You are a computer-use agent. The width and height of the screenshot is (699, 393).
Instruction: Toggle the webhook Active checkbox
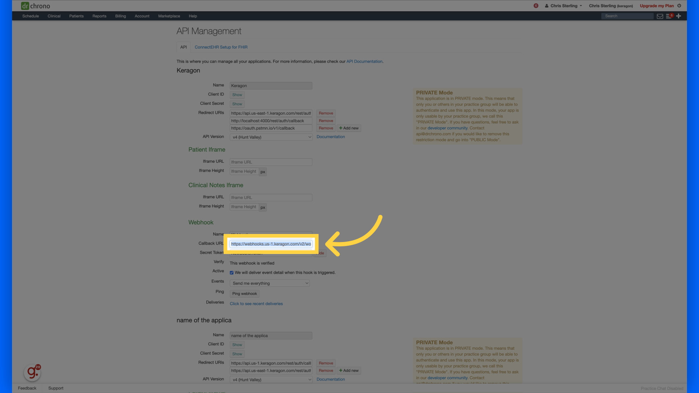[232, 273]
